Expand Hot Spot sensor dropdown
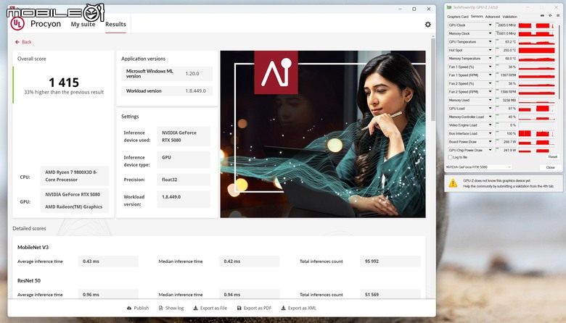Screen dimensions: 566x323 (x=490, y=51)
